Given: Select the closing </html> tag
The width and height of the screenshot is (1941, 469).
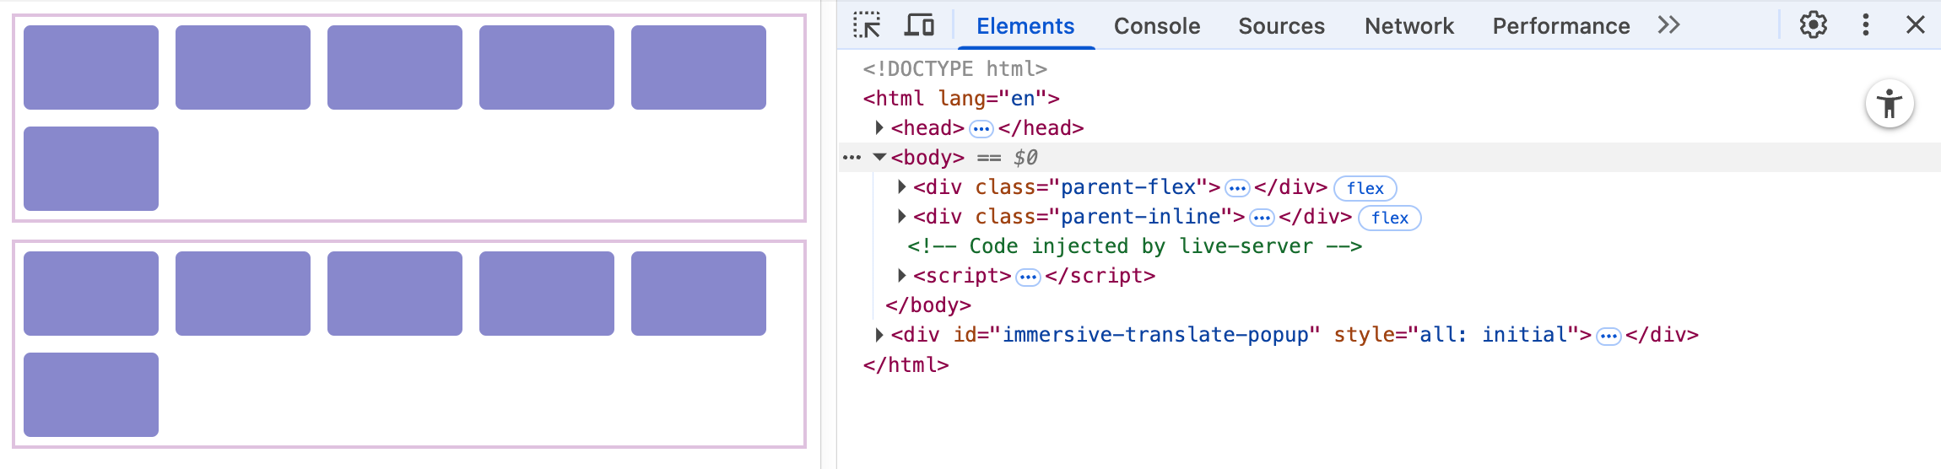Looking at the screenshot, I should click(906, 364).
